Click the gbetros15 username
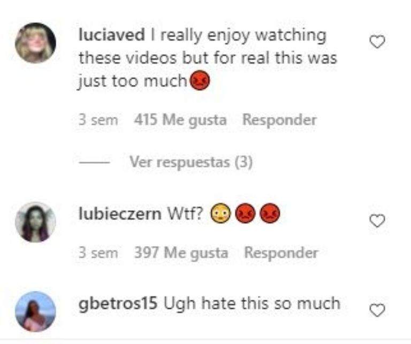 118,303
